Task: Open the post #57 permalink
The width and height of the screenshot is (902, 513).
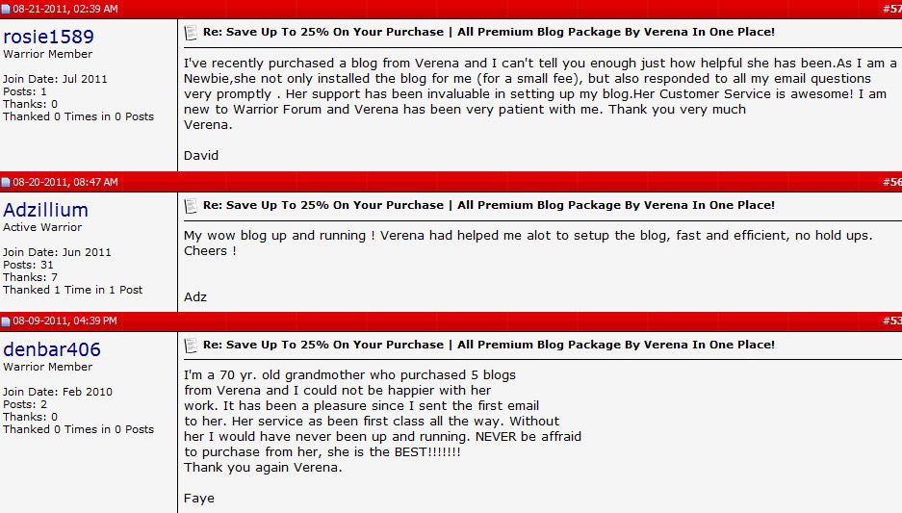Action: (x=892, y=9)
